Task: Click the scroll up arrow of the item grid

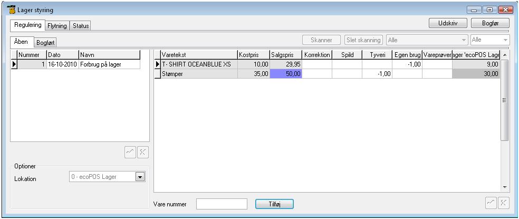Action: tap(504, 55)
